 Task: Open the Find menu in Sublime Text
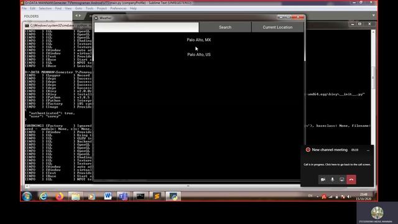(58, 8)
